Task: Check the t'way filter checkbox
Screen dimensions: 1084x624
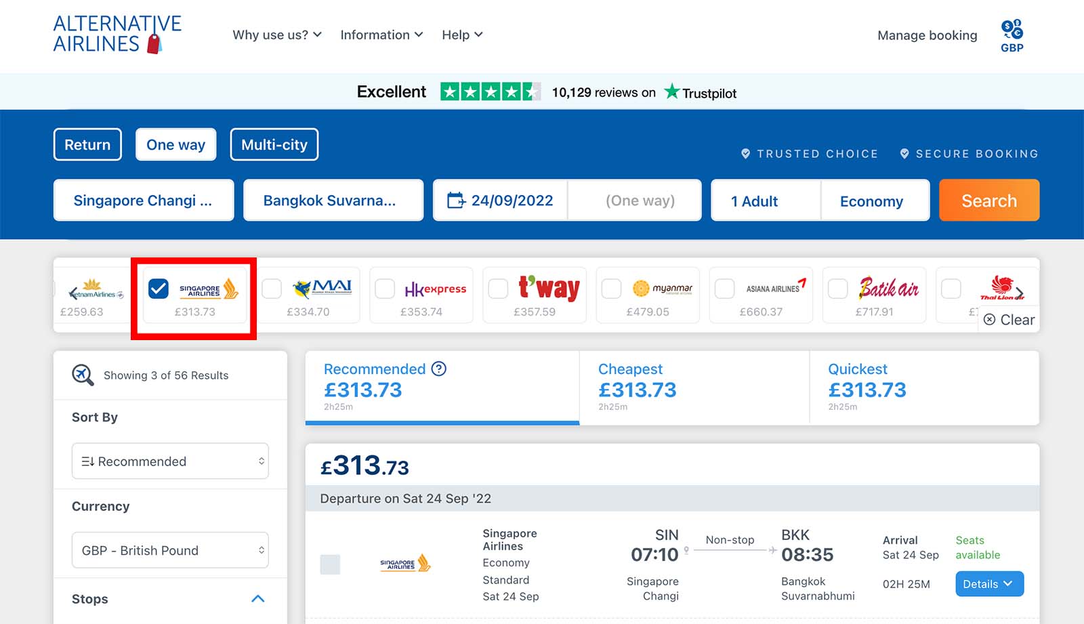Action: click(x=498, y=289)
